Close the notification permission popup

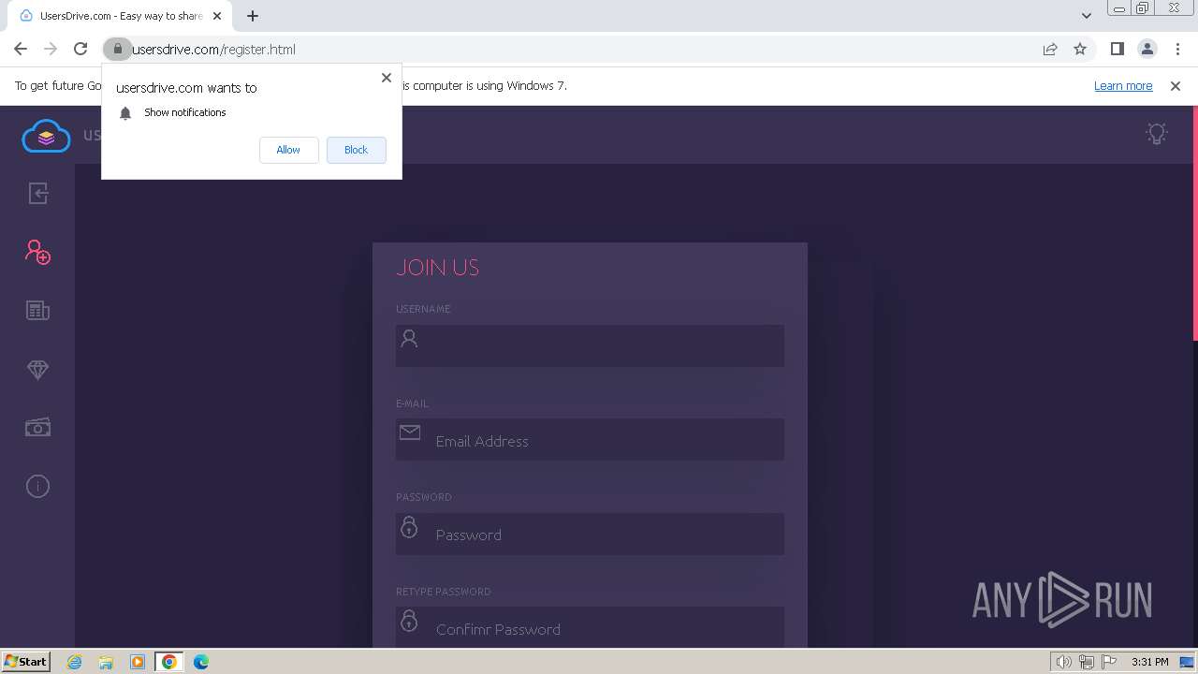click(x=387, y=78)
